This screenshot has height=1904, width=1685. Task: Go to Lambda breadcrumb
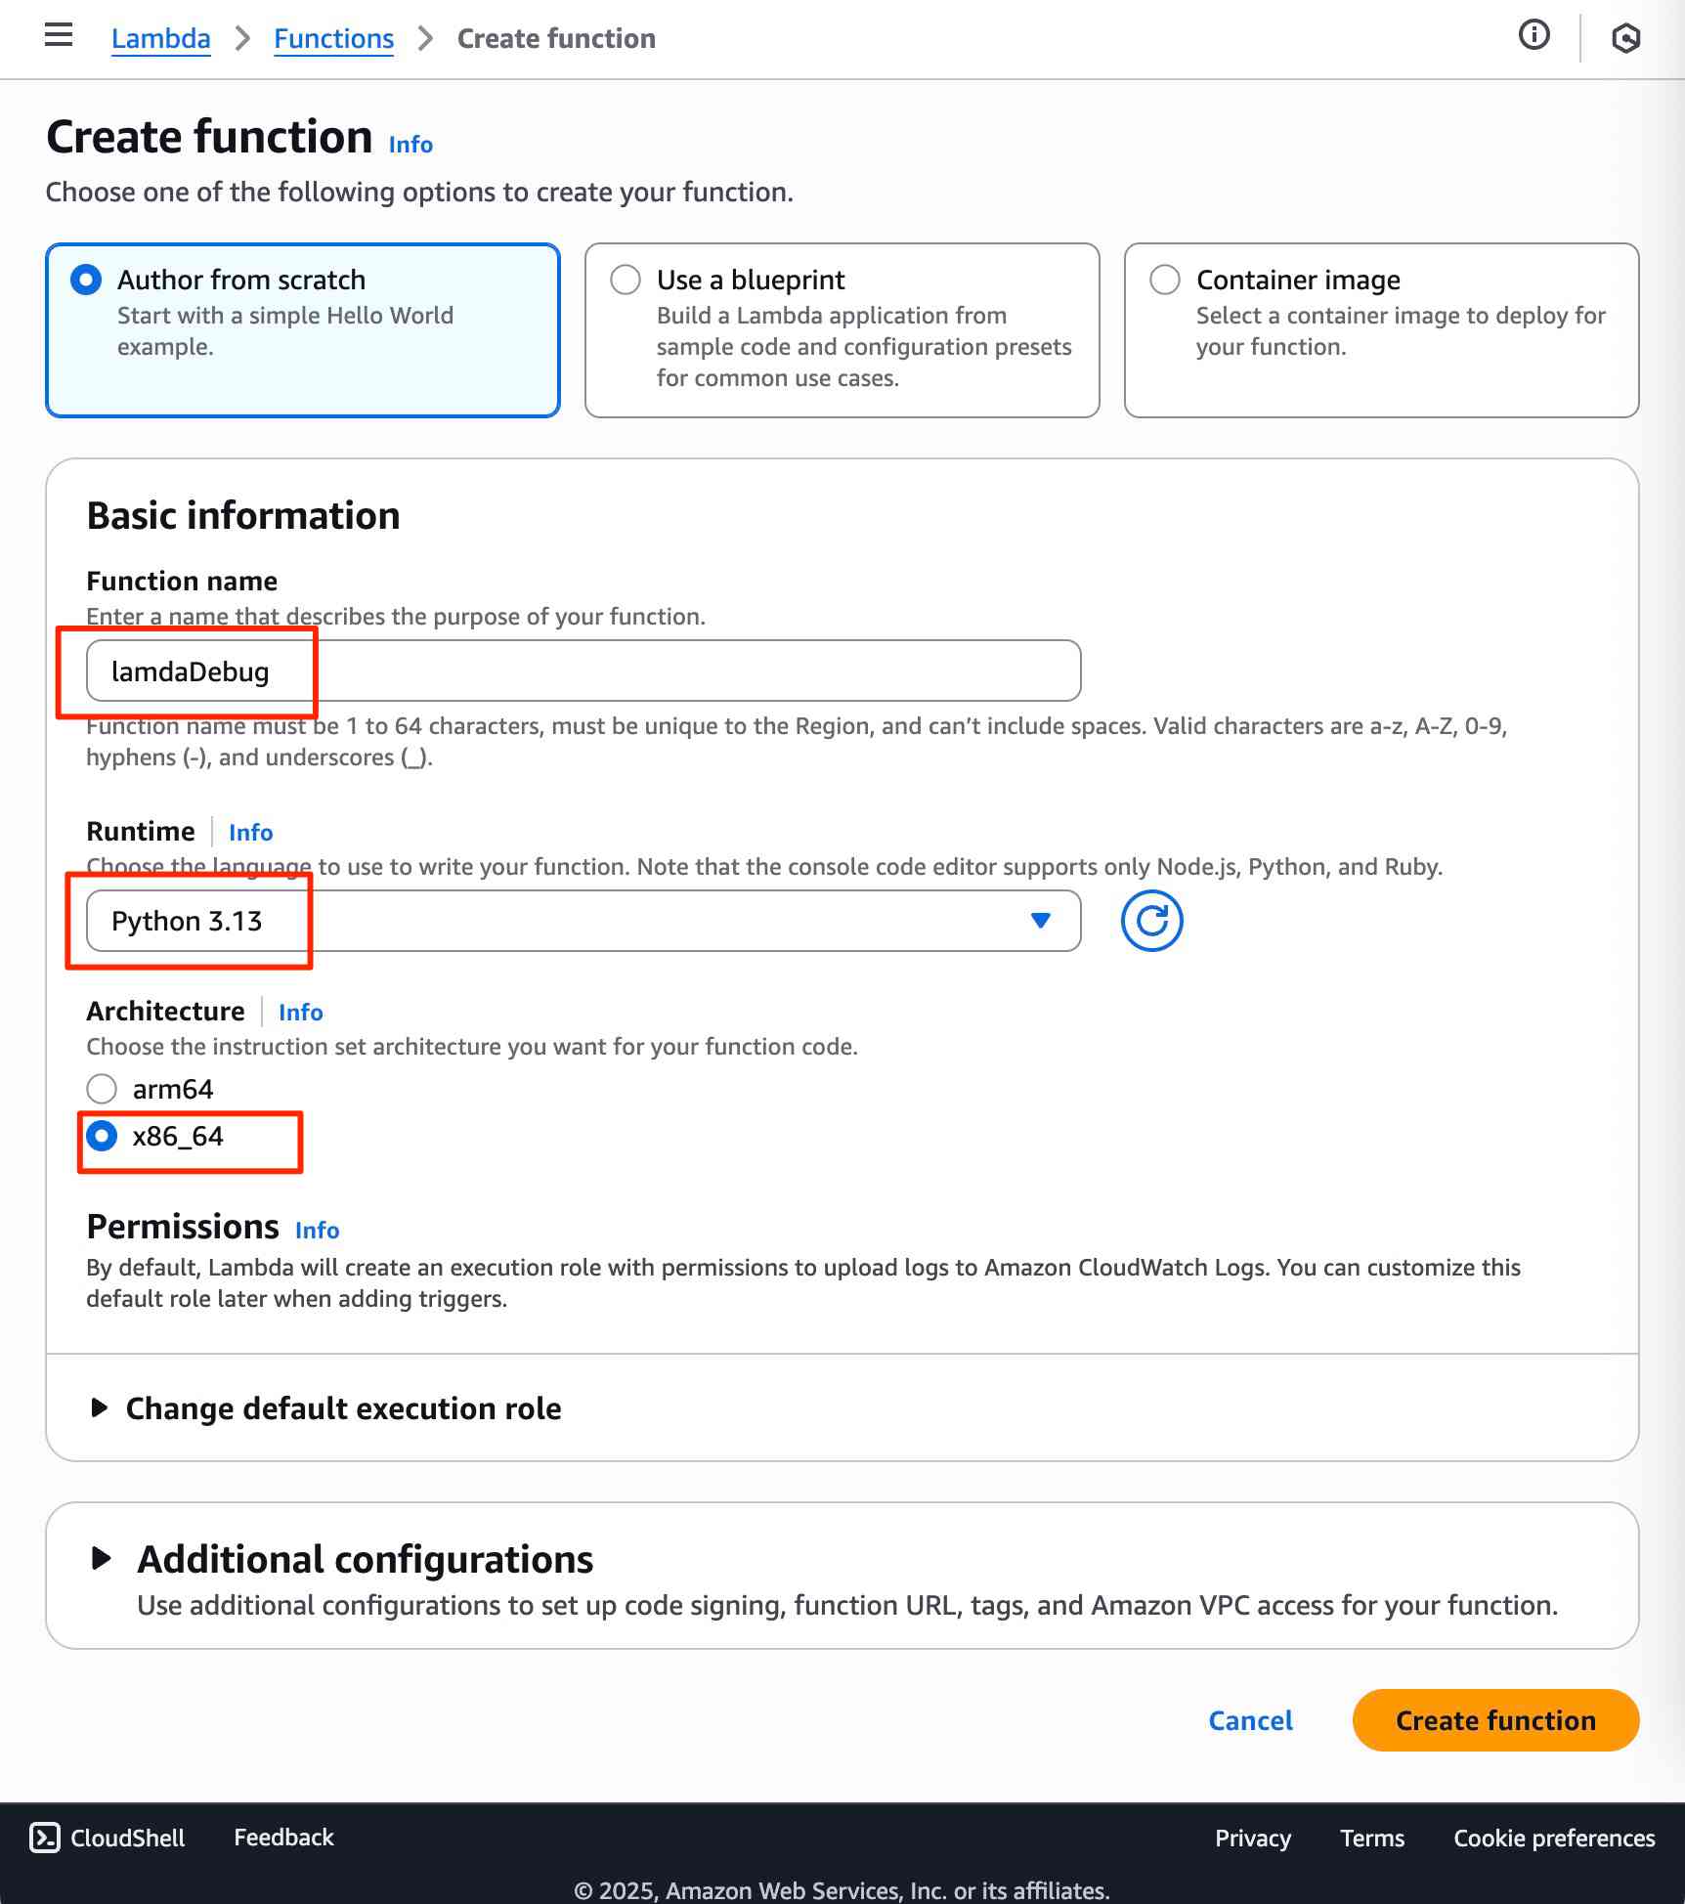[x=160, y=39]
